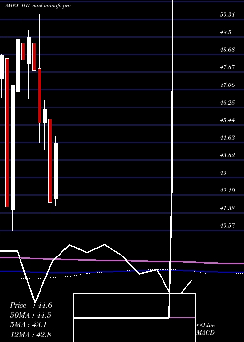Click the 44.63 price axis label
Viewport: 244px width, 342px height.
click(227, 138)
